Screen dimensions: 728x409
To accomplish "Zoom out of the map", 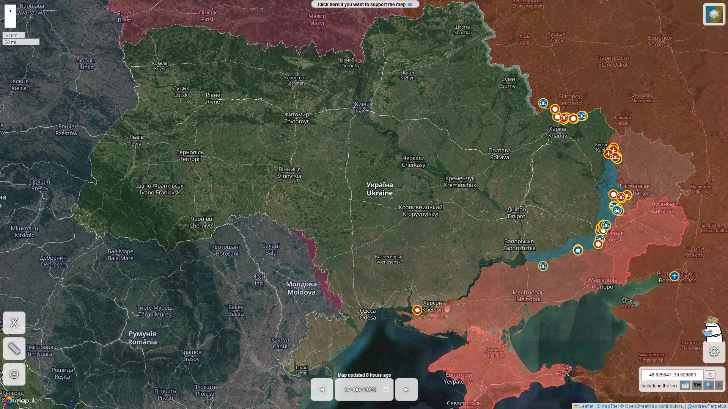I will point(10,22).
